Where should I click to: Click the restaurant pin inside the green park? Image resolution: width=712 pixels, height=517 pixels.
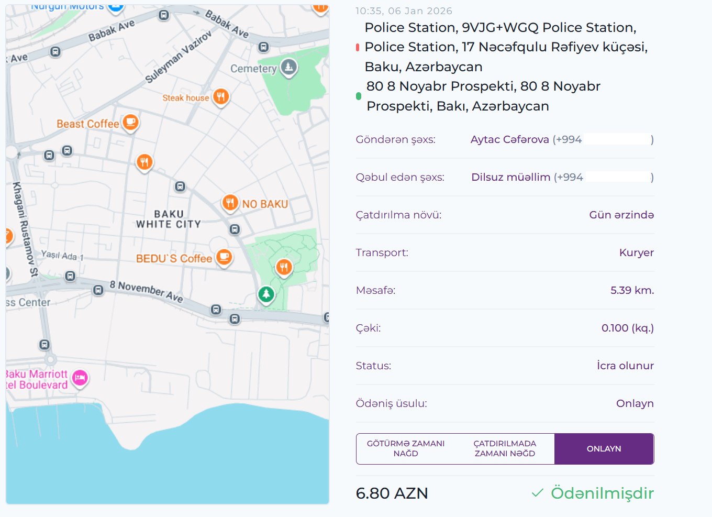[284, 268]
